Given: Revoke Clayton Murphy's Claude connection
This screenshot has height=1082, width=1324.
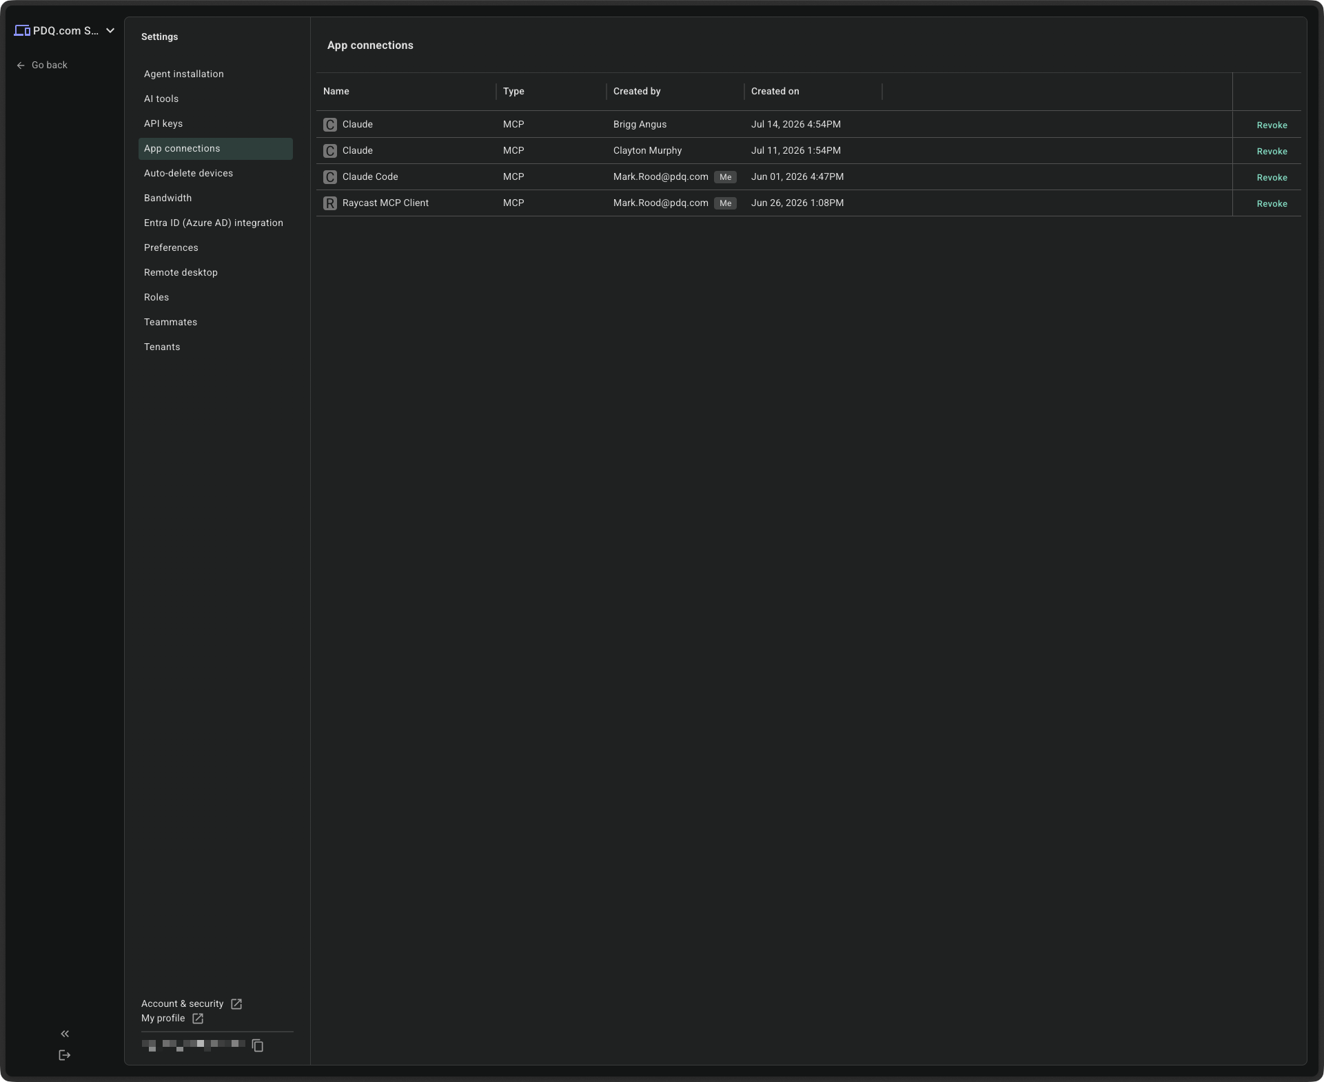Looking at the screenshot, I should [1272, 152].
